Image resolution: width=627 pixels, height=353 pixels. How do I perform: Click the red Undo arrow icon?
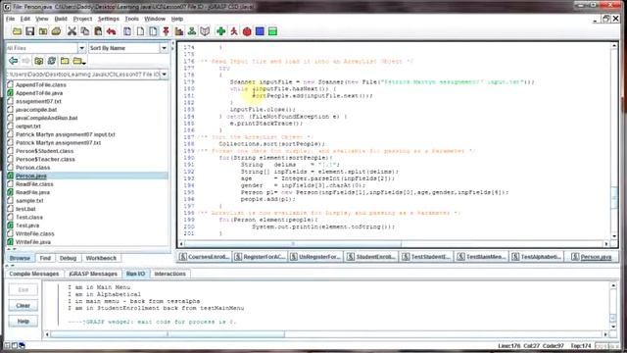111,31
